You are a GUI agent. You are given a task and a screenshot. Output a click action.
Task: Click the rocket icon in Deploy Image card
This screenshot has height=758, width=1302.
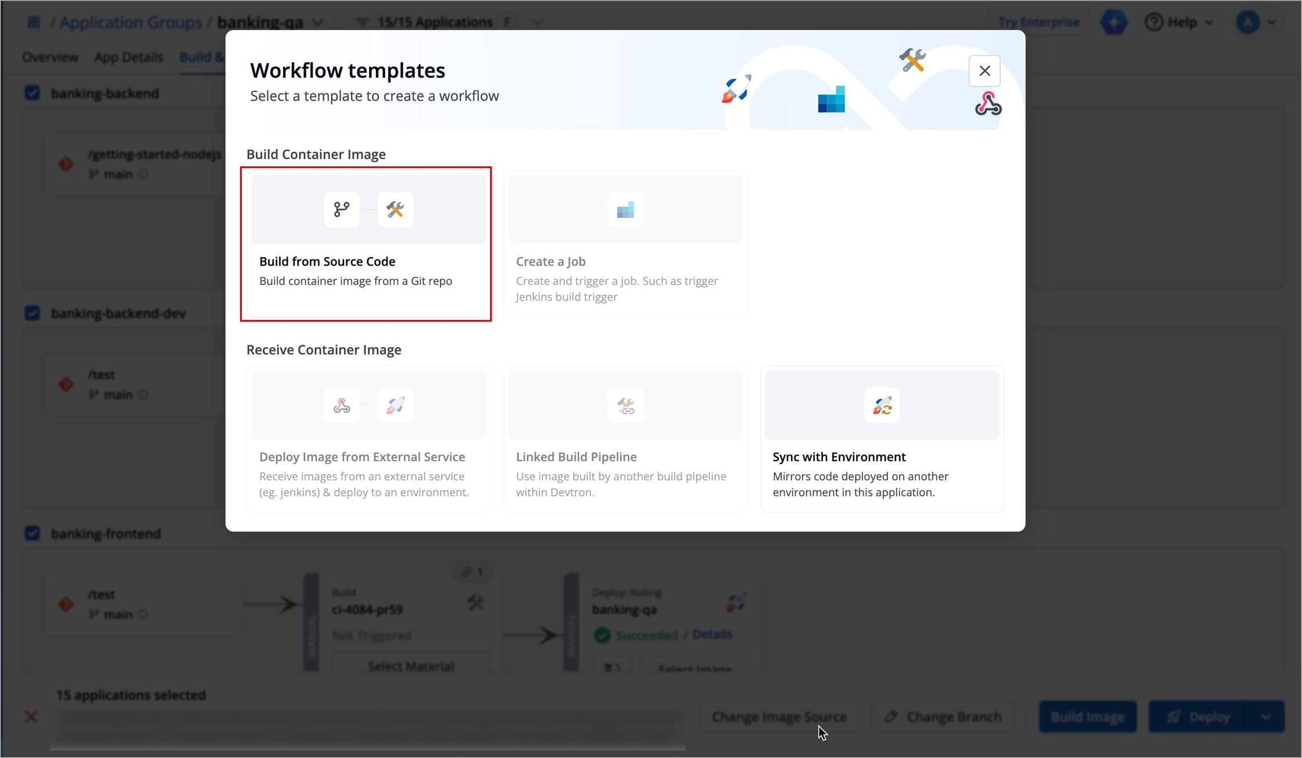coord(395,405)
